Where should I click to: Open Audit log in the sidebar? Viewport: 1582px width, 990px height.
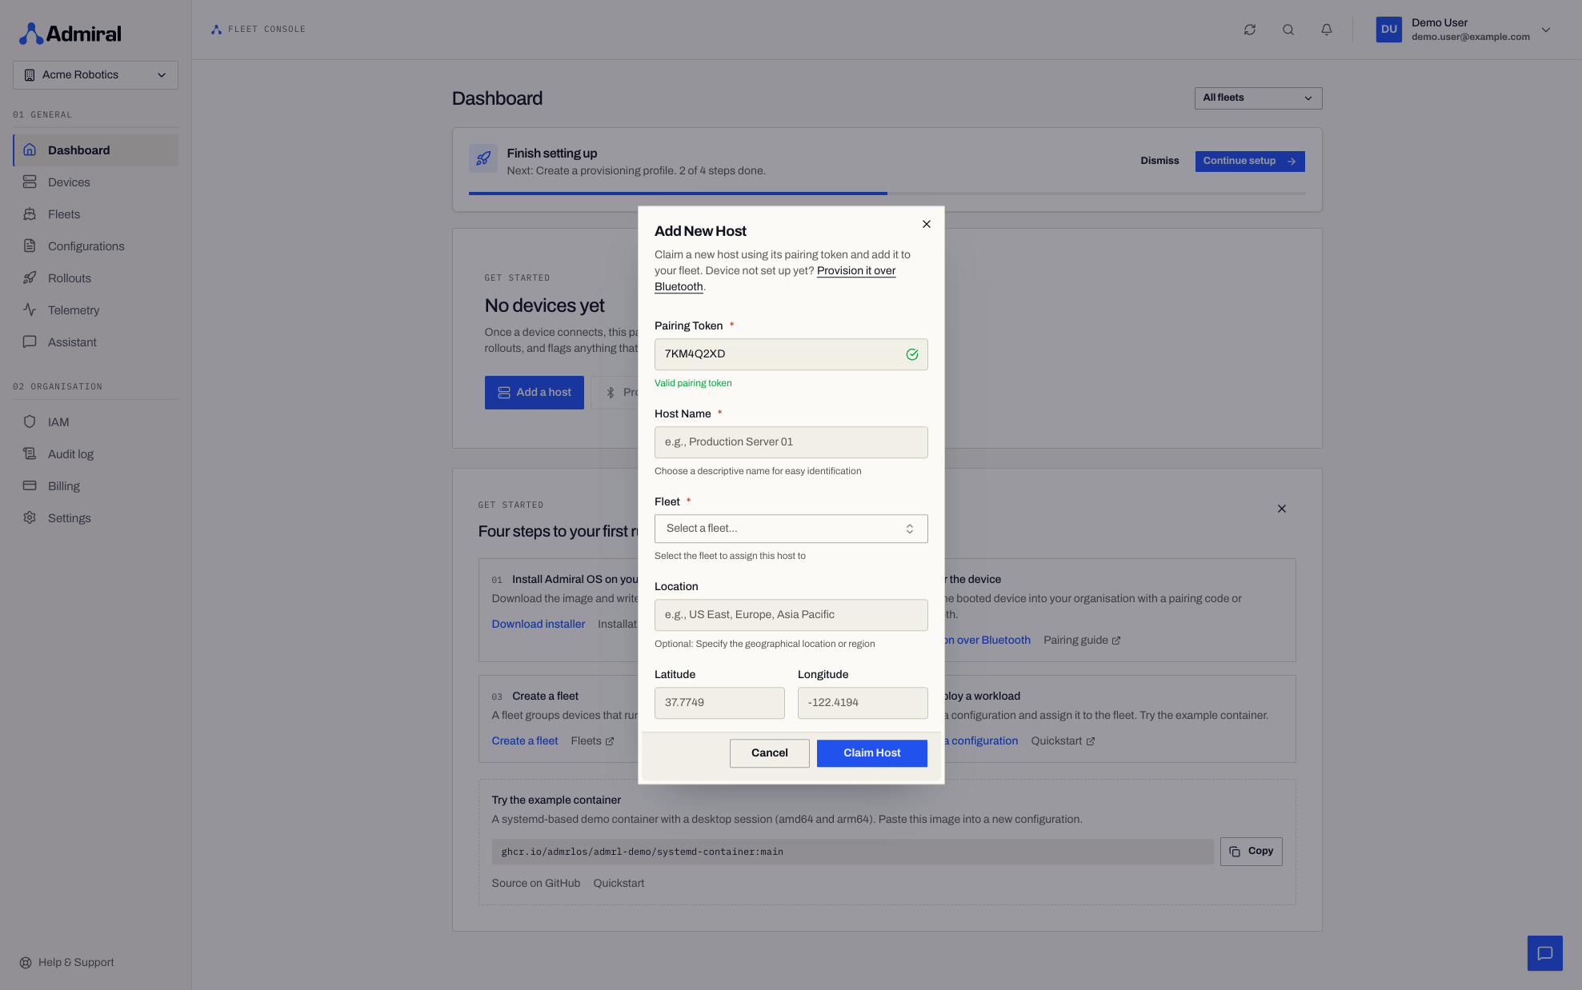pos(95,454)
